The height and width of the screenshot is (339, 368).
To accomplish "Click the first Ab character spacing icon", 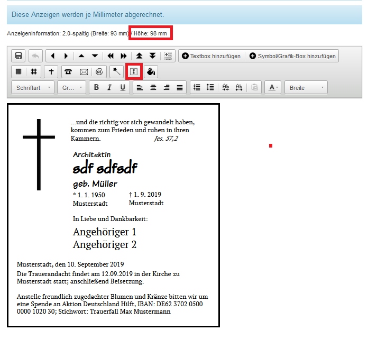I will (x=226, y=88).
